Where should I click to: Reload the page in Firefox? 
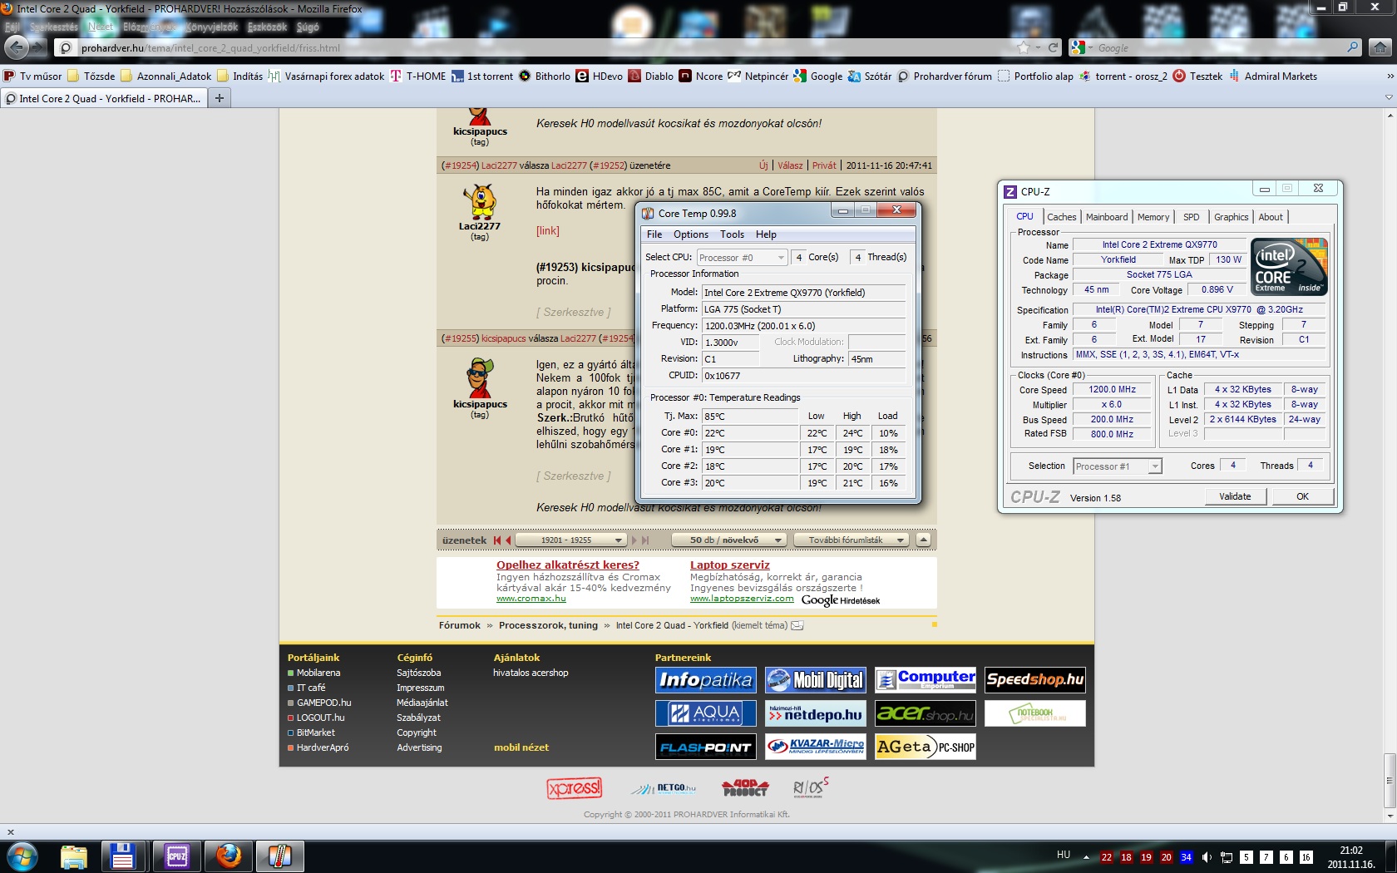(x=1053, y=47)
